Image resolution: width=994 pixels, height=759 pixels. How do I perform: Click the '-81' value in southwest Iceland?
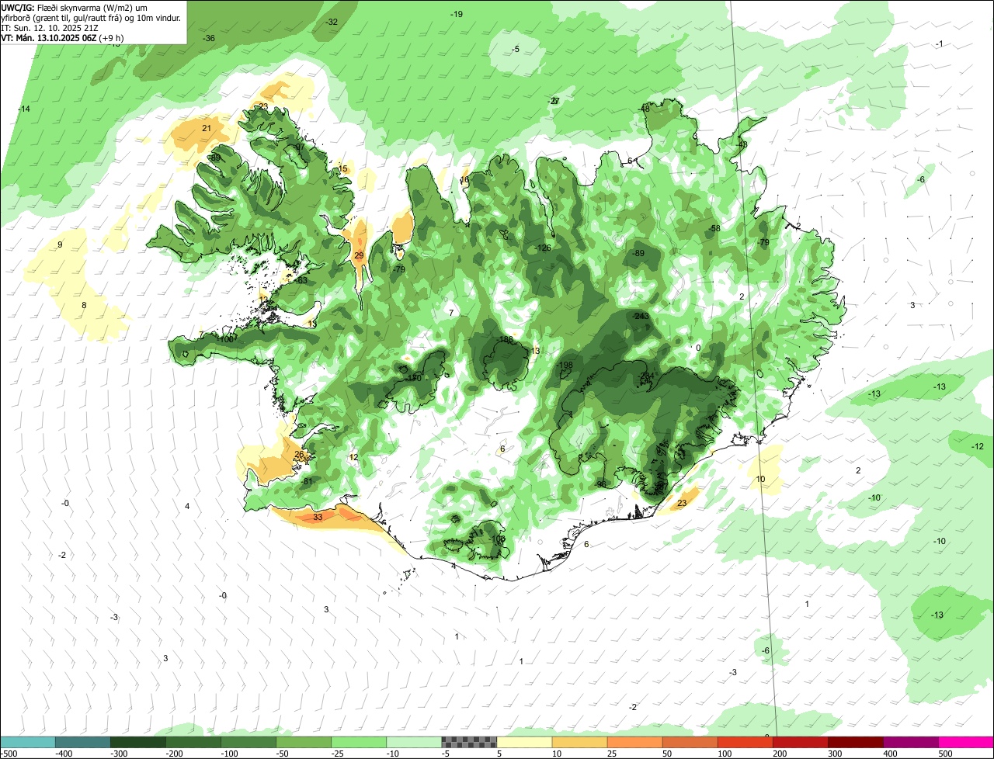(307, 482)
